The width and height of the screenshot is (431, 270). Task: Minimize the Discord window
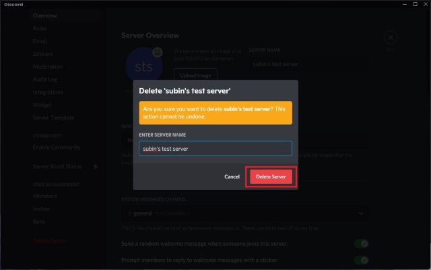click(x=405, y=4)
